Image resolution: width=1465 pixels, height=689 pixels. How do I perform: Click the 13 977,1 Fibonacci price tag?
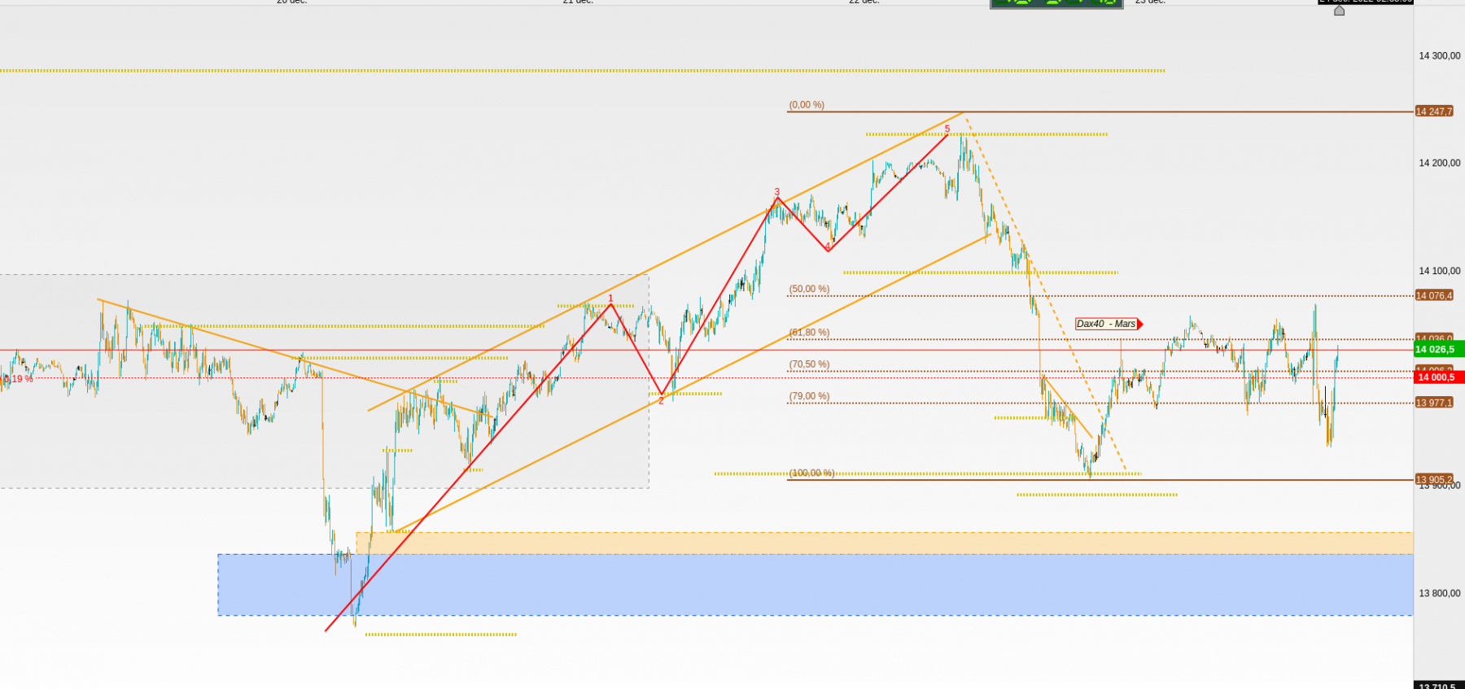click(1434, 403)
